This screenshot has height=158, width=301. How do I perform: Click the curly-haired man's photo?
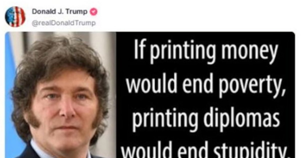(60, 95)
